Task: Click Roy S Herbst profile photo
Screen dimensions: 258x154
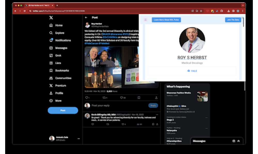Action: tap(192, 40)
